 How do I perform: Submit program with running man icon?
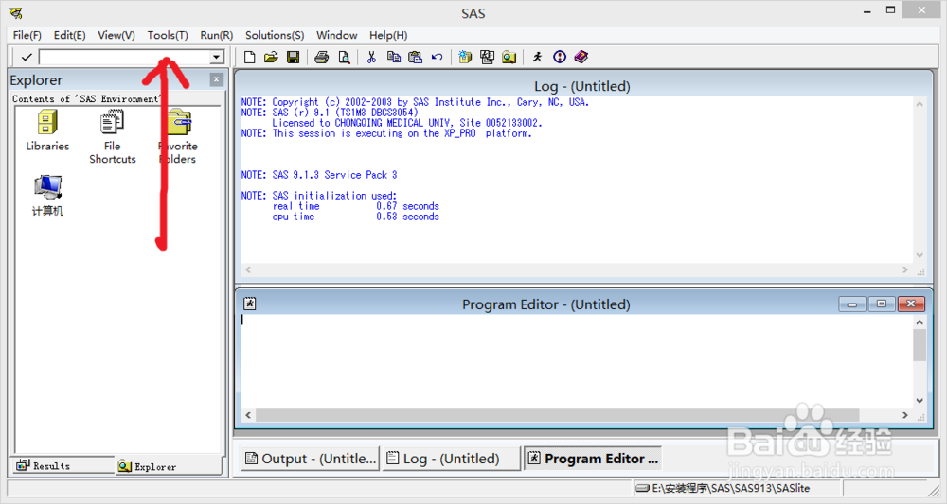[537, 58]
